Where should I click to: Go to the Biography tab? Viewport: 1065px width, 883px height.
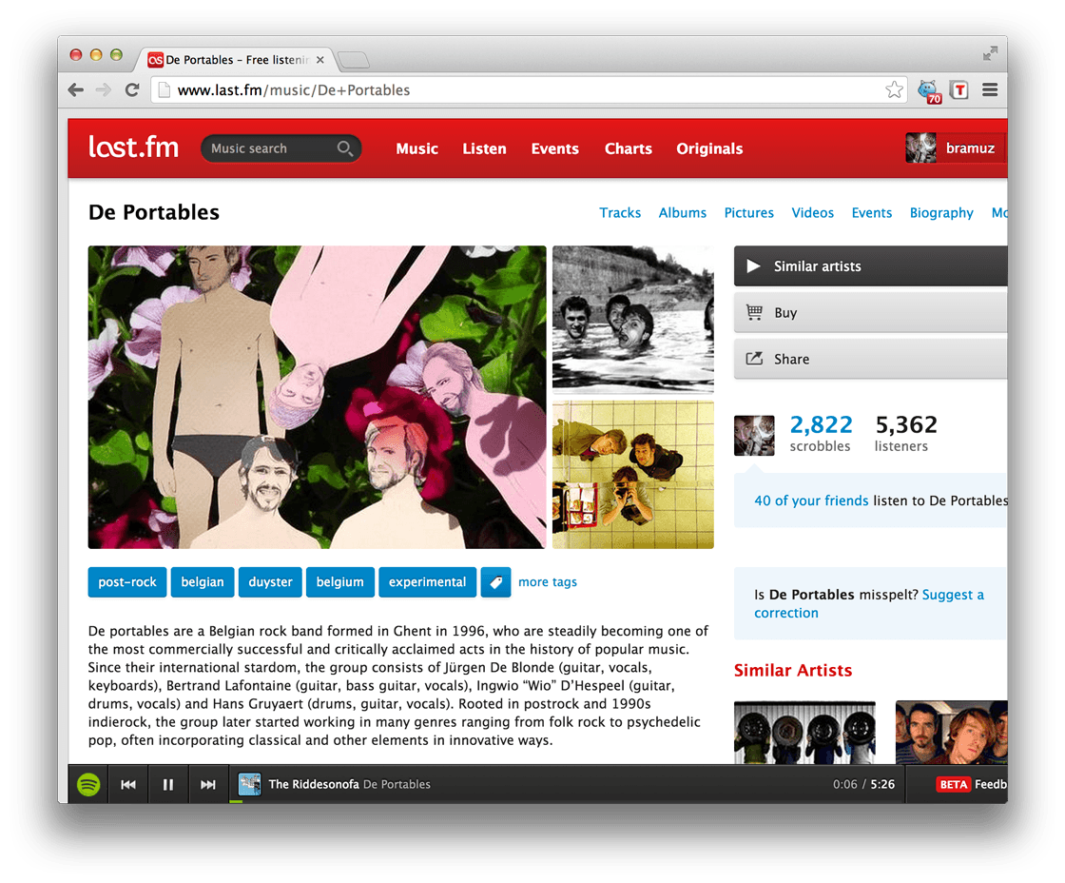coord(942,213)
